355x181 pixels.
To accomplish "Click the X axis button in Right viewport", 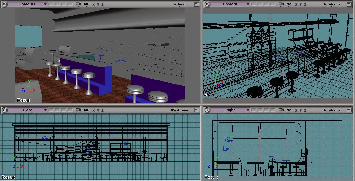I will pos(296,110).
